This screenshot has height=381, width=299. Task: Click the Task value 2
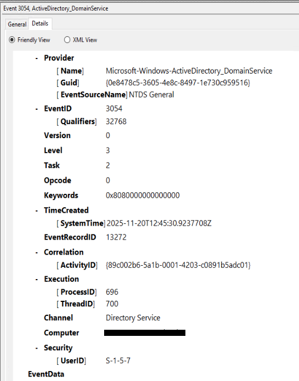(x=108, y=165)
